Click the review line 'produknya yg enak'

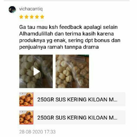pyautogui.click(x=70, y=40)
